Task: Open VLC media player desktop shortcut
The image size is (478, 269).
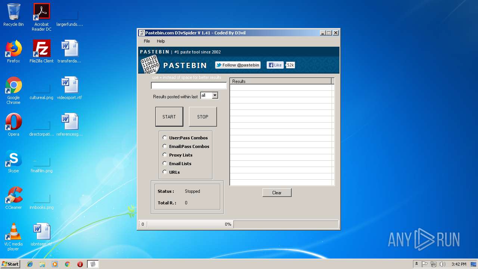Action: [x=13, y=237]
